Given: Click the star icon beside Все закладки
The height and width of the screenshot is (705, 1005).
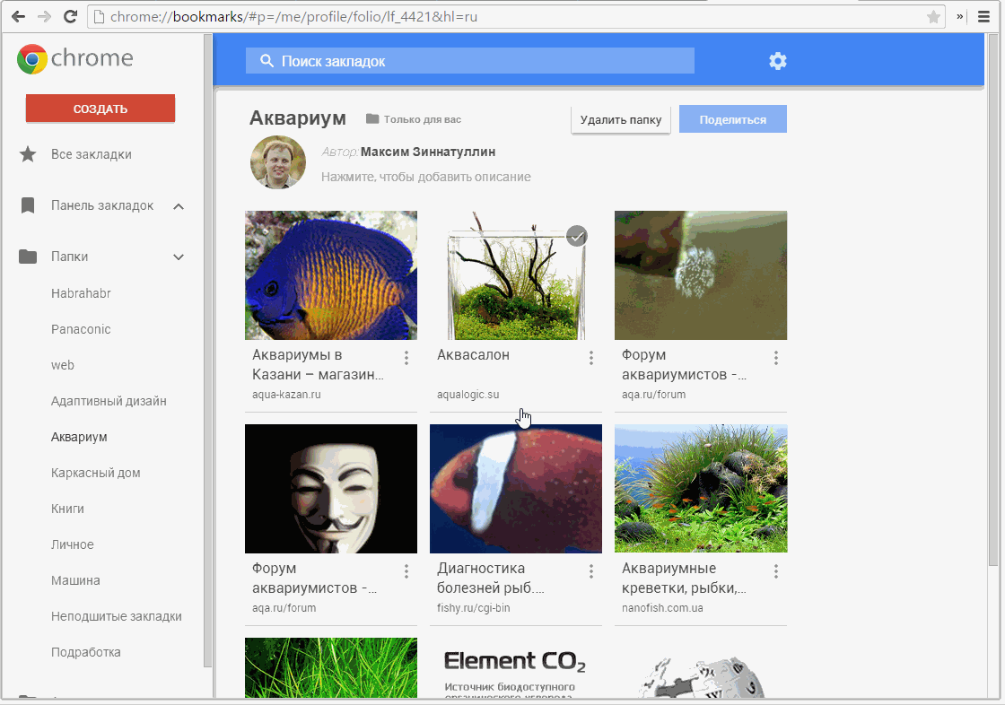Looking at the screenshot, I should (x=28, y=153).
